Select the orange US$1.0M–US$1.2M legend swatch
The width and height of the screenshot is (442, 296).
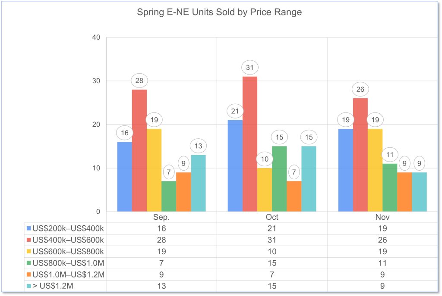[x=29, y=274]
